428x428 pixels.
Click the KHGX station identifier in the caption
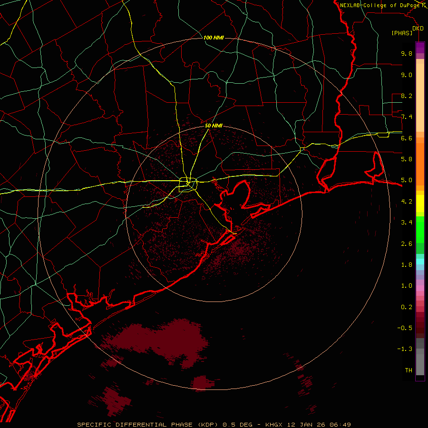[274, 425]
